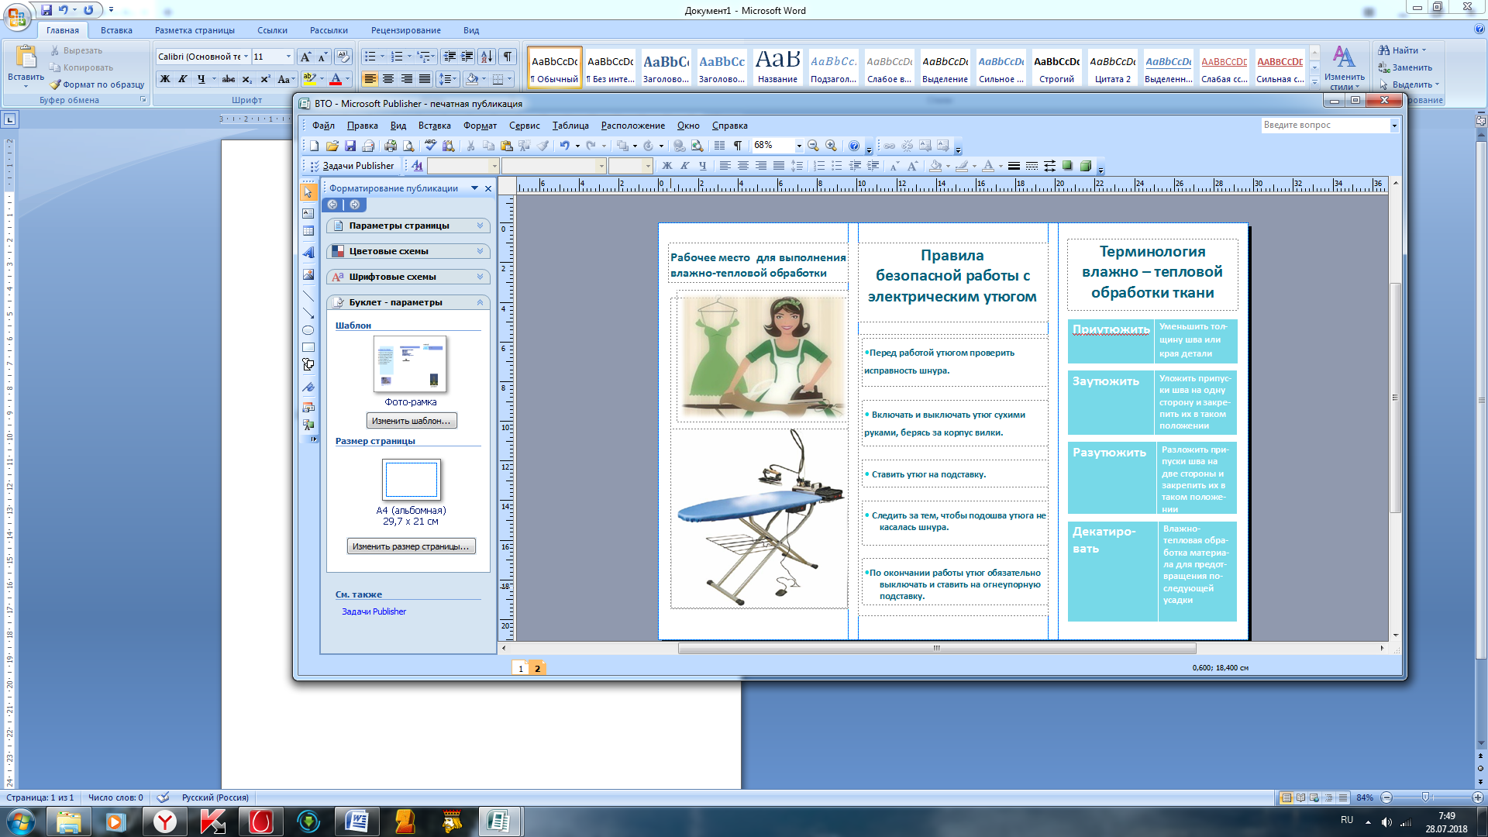Image resolution: width=1488 pixels, height=837 pixels.
Task: Select the Text Box tool in Publisher
Action: 308,213
